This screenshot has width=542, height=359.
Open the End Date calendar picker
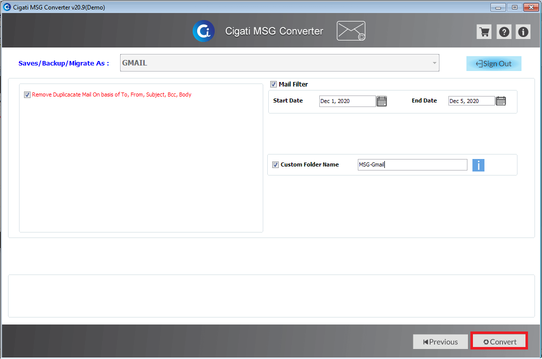pos(501,101)
